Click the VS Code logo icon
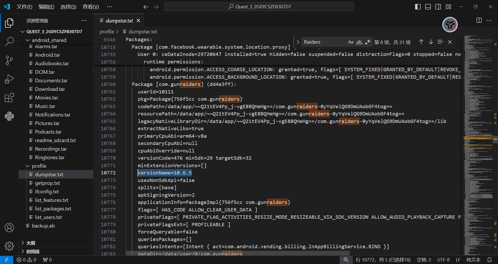 click(7, 7)
